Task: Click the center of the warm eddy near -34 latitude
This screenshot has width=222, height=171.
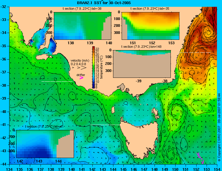Action: pos(208,32)
